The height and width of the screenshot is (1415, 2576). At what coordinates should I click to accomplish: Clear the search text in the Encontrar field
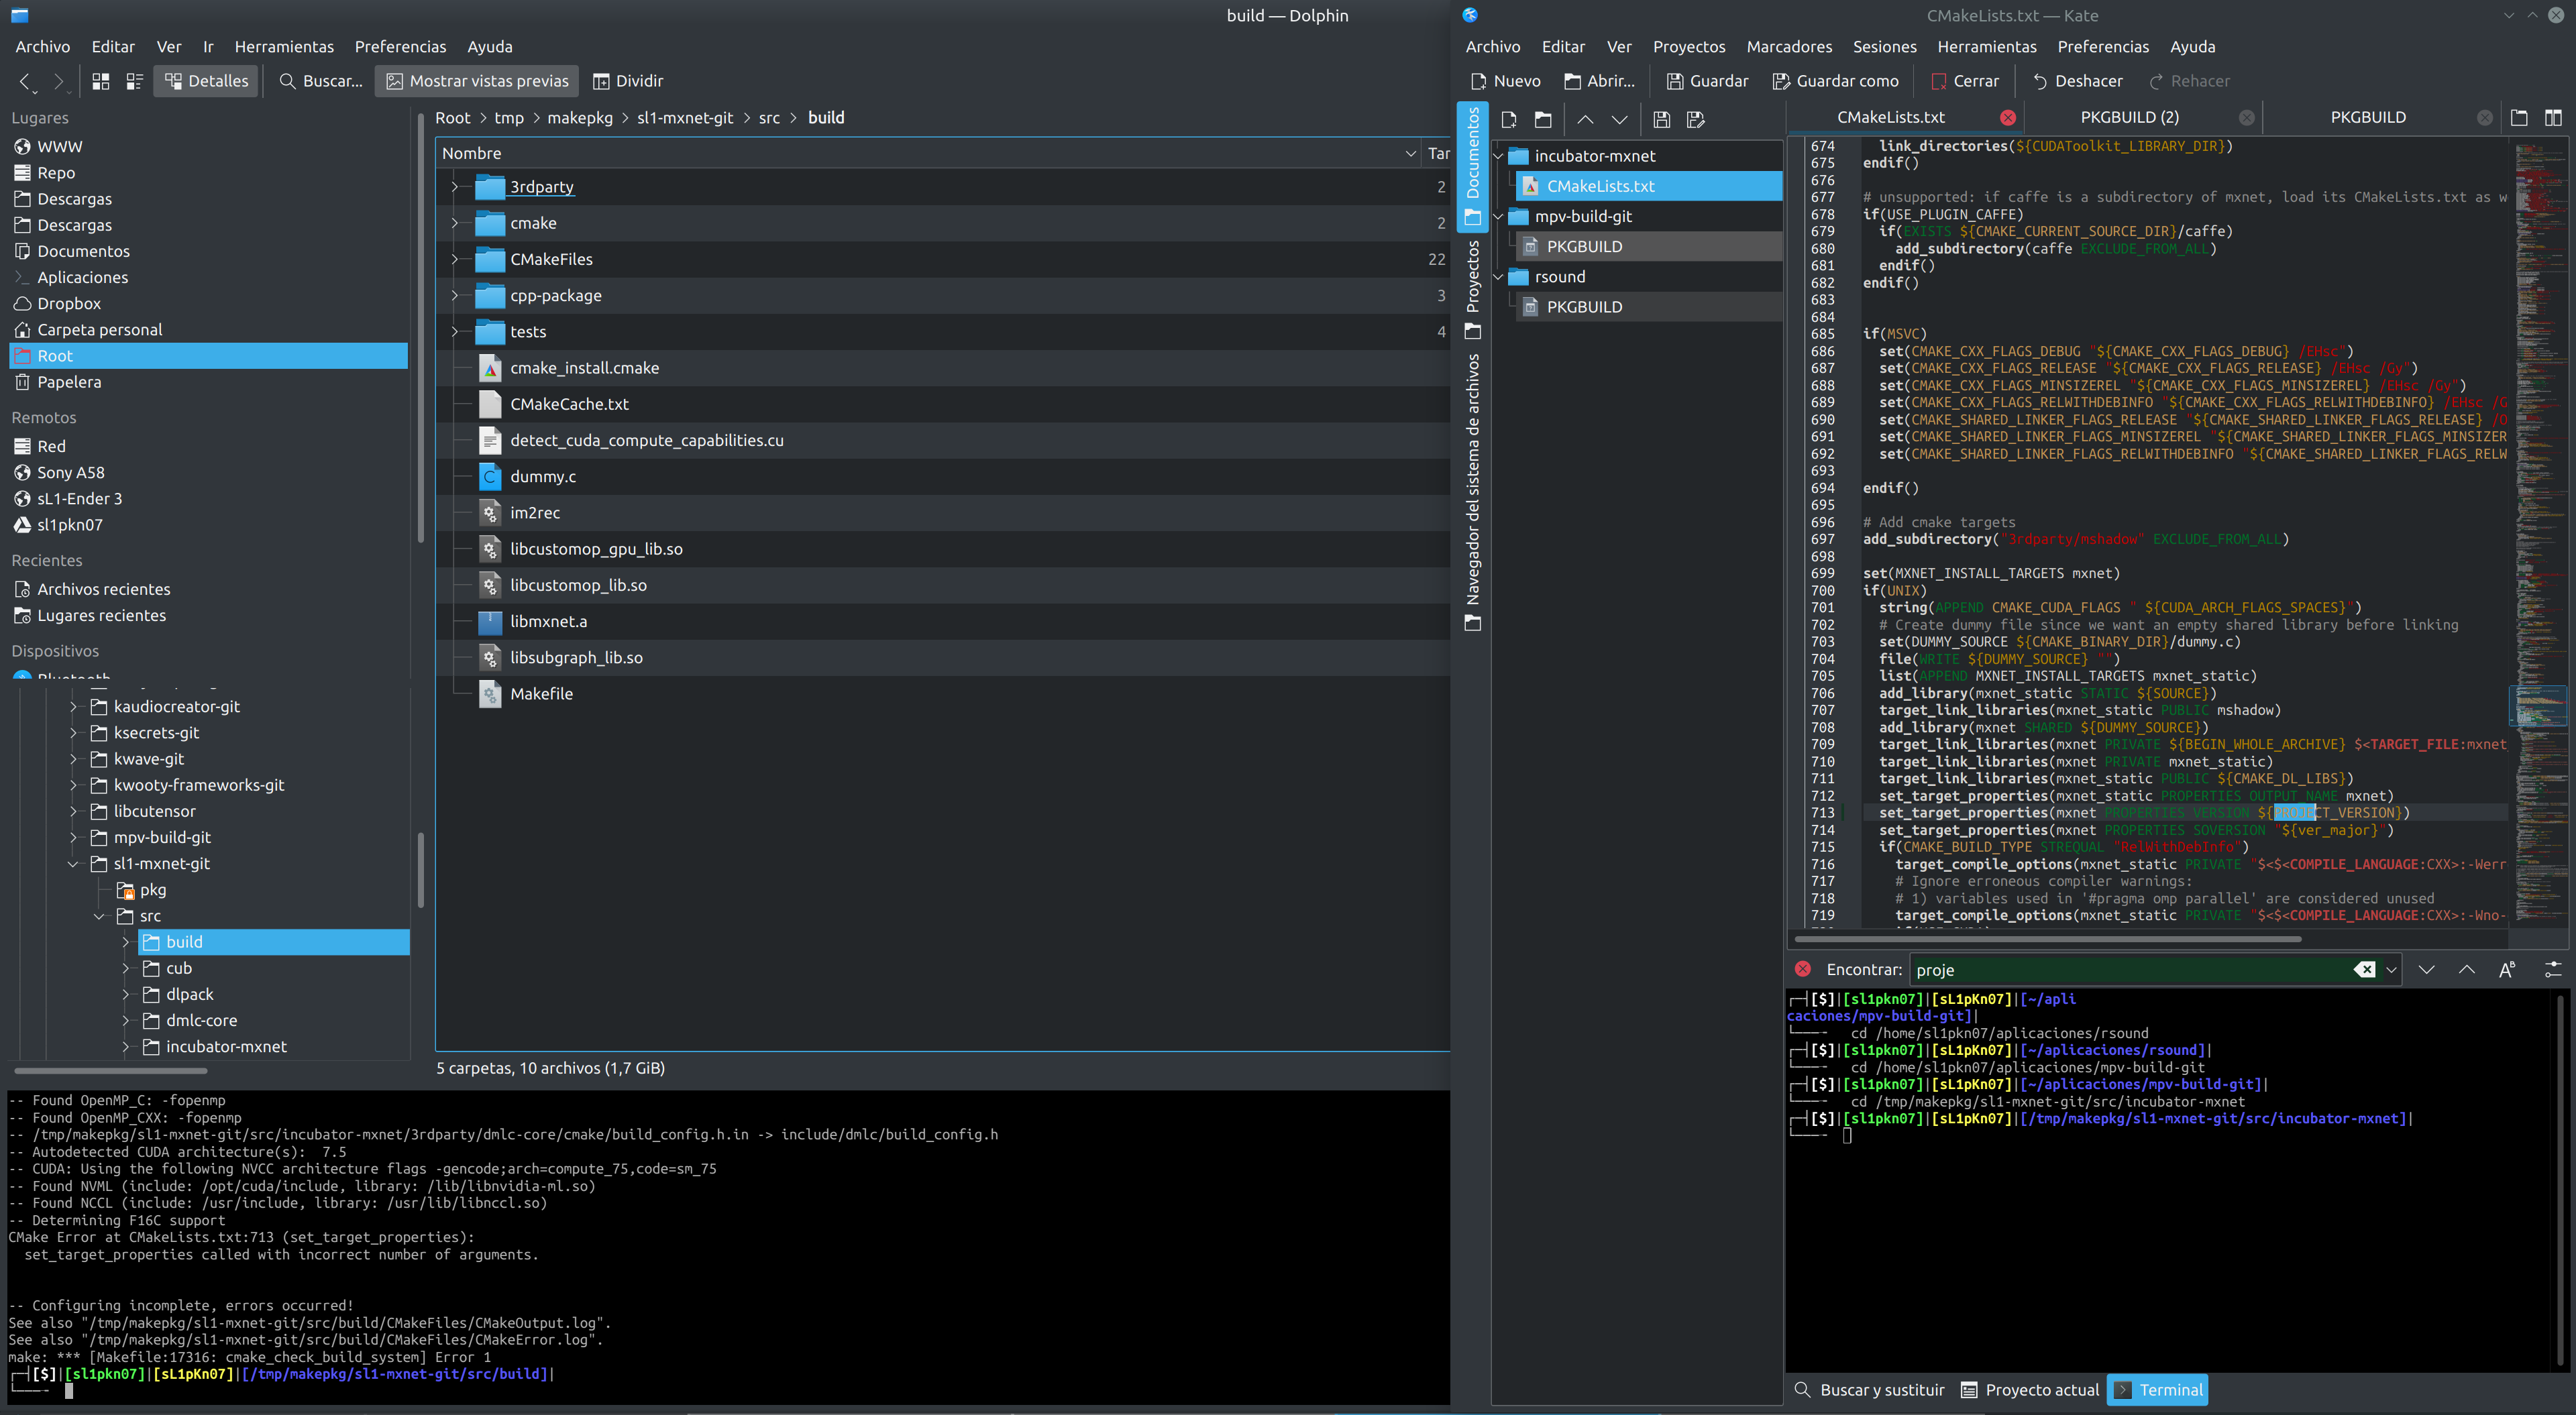pos(2364,969)
